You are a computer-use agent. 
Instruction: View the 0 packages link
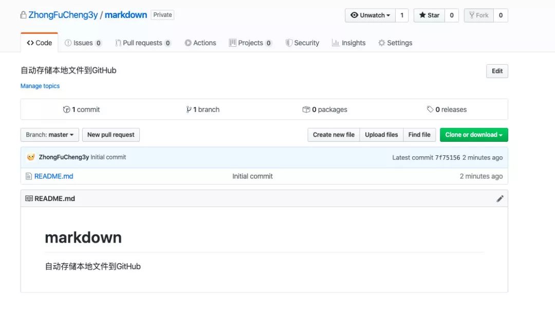tap(325, 109)
